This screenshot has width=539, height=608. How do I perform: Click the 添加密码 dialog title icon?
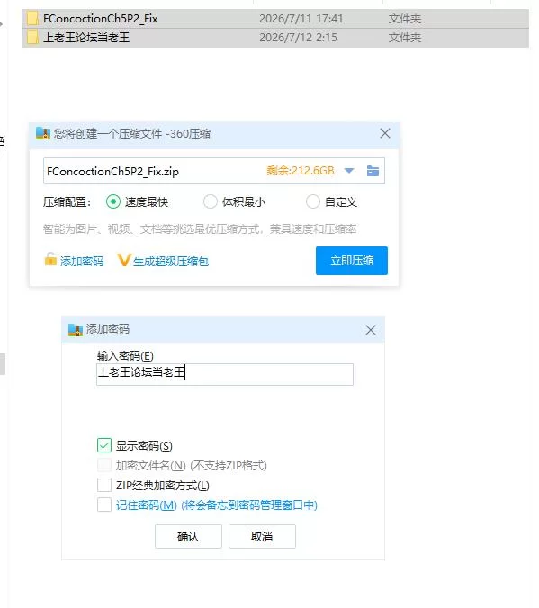76,329
